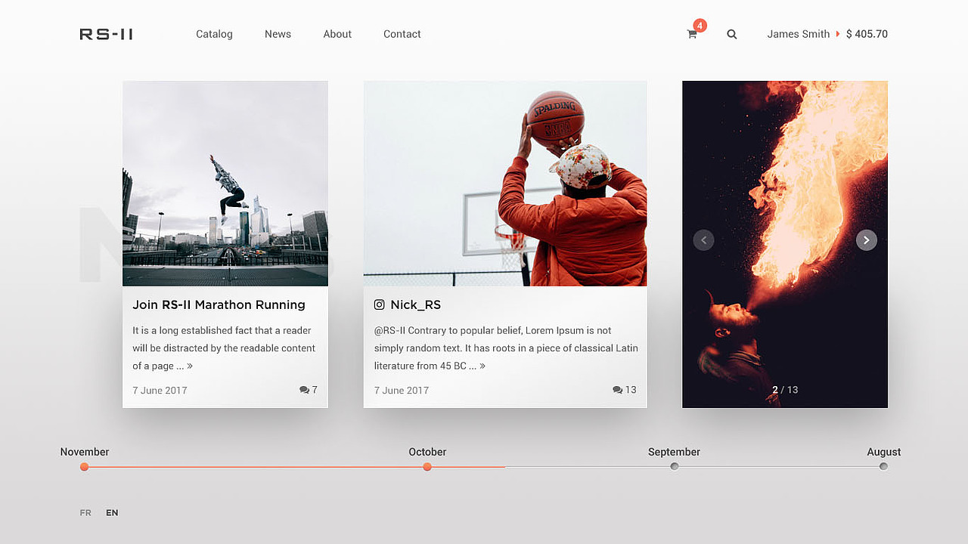Click read-more arrows after 'of a page ...'
The image size is (968, 544).
pyautogui.click(x=190, y=366)
